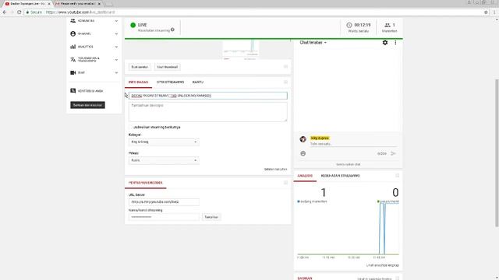Reload the page with refresh icon
The width and height of the screenshot is (499, 280).
pos(19,12)
